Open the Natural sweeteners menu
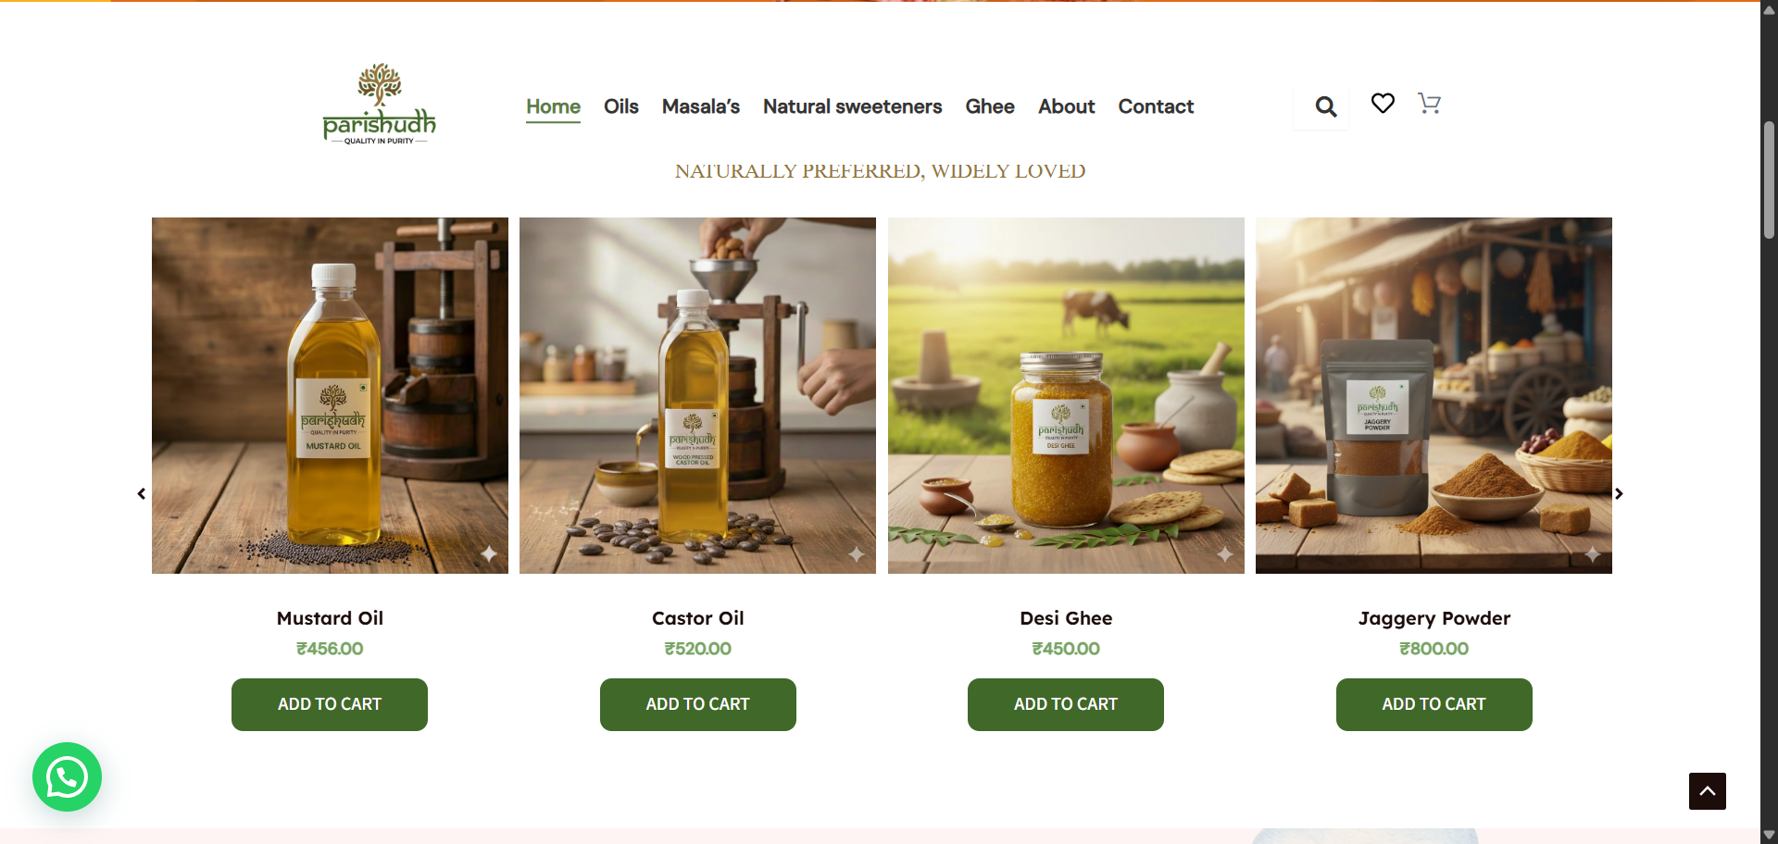The height and width of the screenshot is (844, 1778). [852, 106]
